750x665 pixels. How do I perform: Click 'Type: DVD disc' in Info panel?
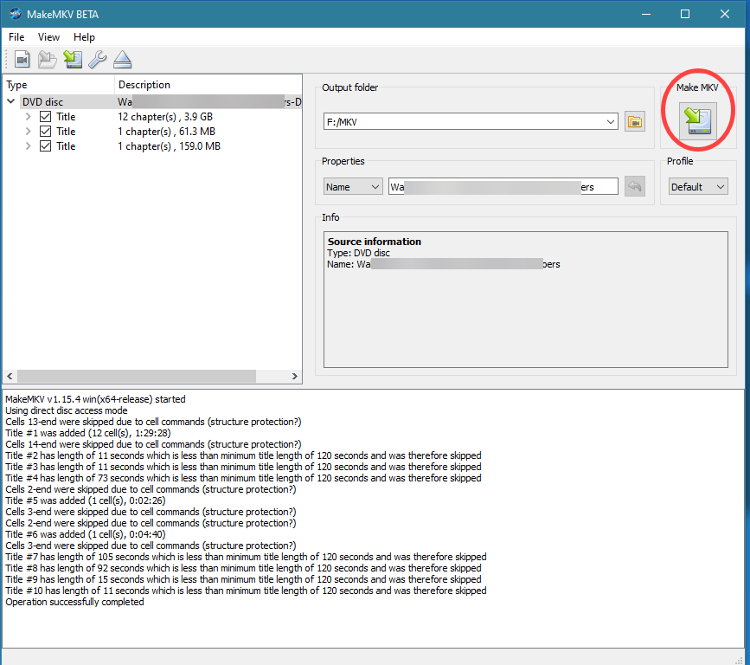[358, 253]
